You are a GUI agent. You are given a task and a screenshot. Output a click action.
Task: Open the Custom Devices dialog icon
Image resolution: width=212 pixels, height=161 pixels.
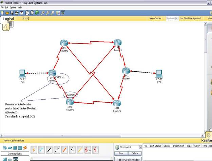coord(63,13)
